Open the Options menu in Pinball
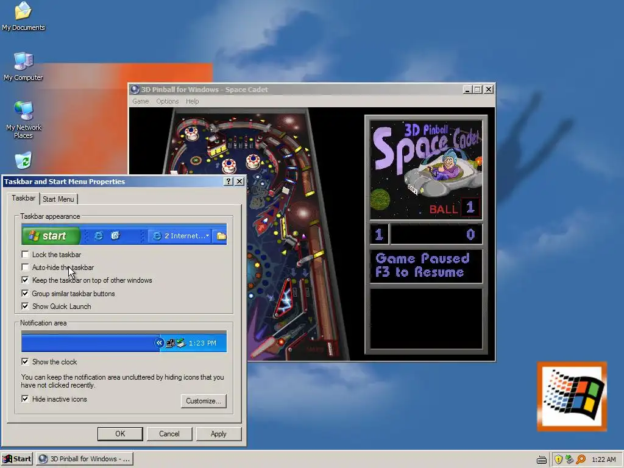The width and height of the screenshot is (624, 468). coord(168,102)
